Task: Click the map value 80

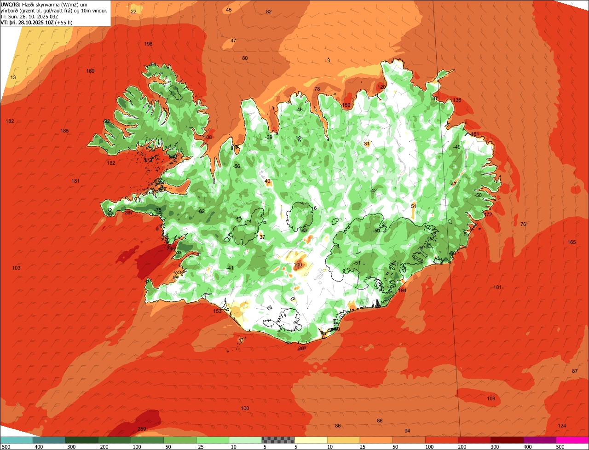Action: pyautogui.click(x=245, y=58)
